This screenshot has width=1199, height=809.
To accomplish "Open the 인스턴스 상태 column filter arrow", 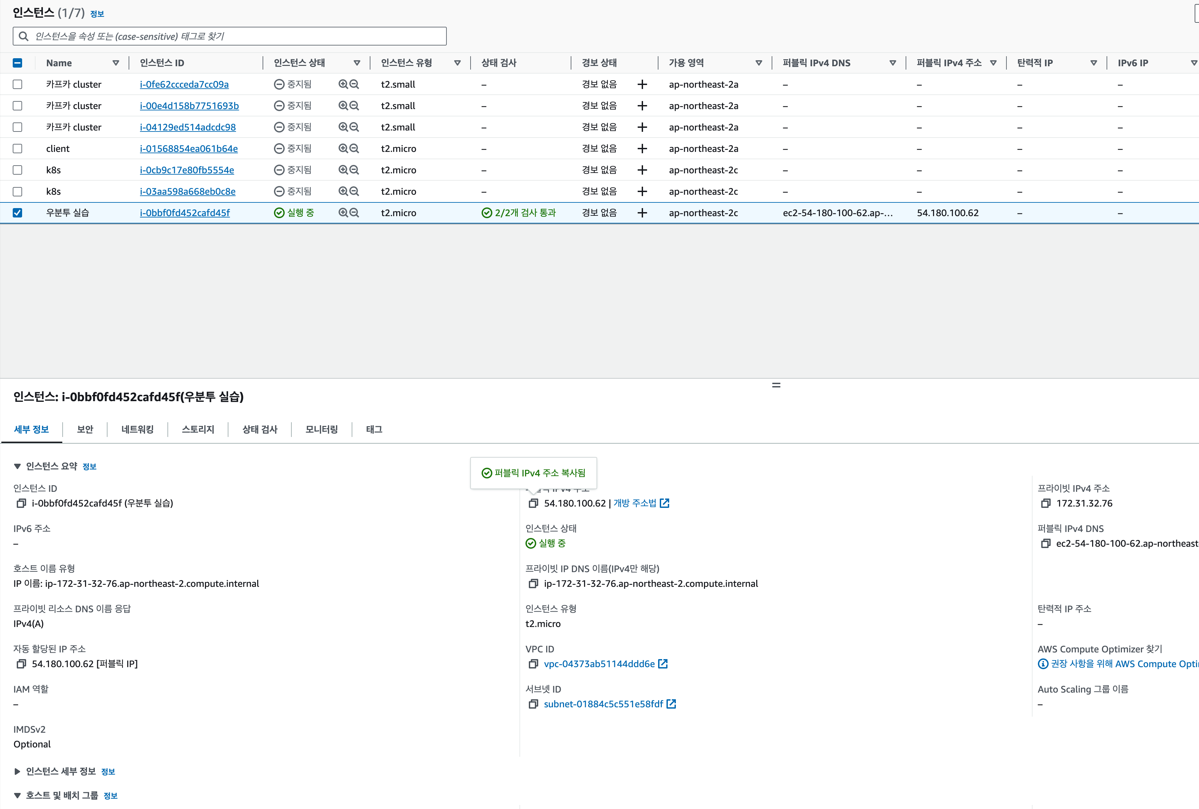I will pos(356,63).
